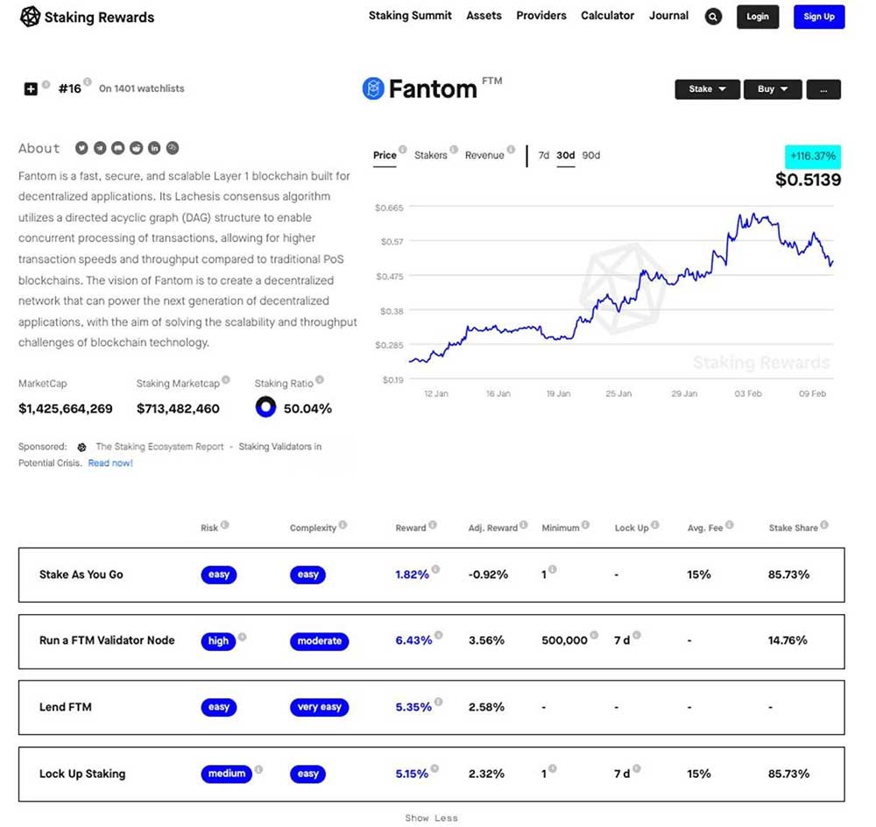Click the 5.35% reward value

pyautogui.click(x=413, y=707)
